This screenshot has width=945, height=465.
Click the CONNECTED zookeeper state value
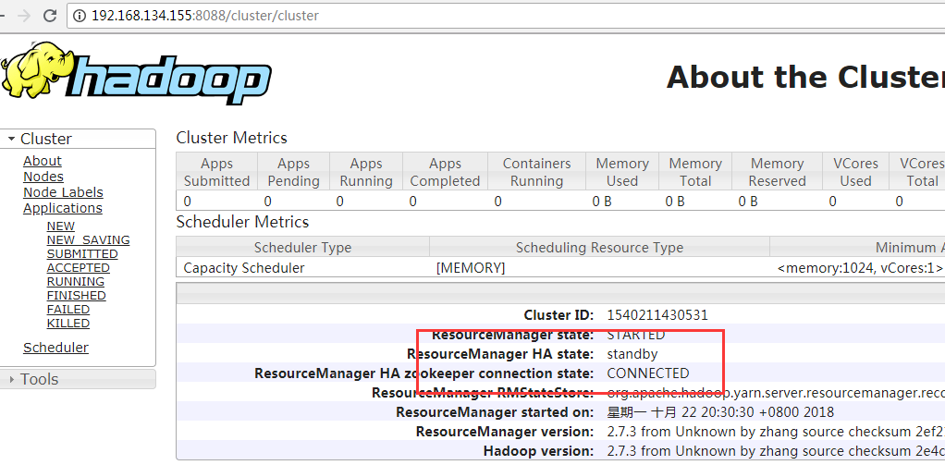648,373
